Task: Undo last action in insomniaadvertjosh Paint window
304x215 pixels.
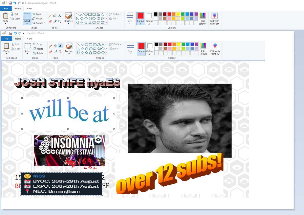Action: (15, 3)
